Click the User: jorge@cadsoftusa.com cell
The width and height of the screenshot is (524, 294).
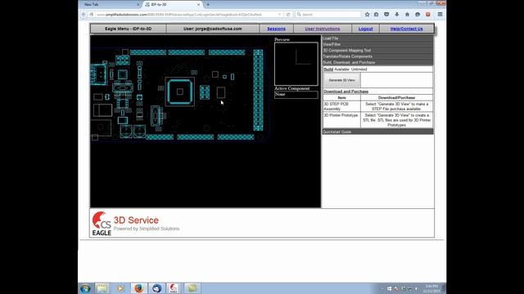point(213,29)
